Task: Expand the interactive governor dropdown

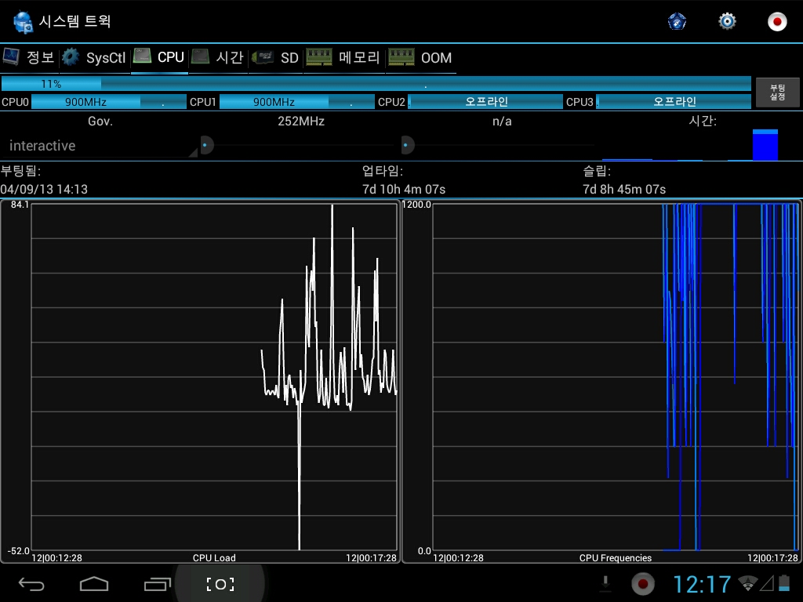Action: point(100,146)
